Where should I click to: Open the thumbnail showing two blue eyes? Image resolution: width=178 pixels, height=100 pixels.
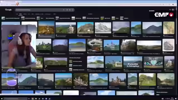153,62
